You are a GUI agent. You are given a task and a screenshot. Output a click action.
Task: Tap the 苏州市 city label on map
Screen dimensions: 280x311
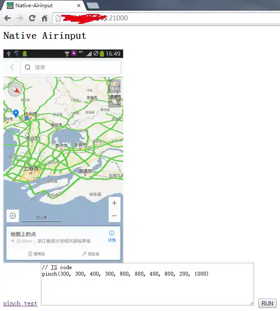pos(61,145)
